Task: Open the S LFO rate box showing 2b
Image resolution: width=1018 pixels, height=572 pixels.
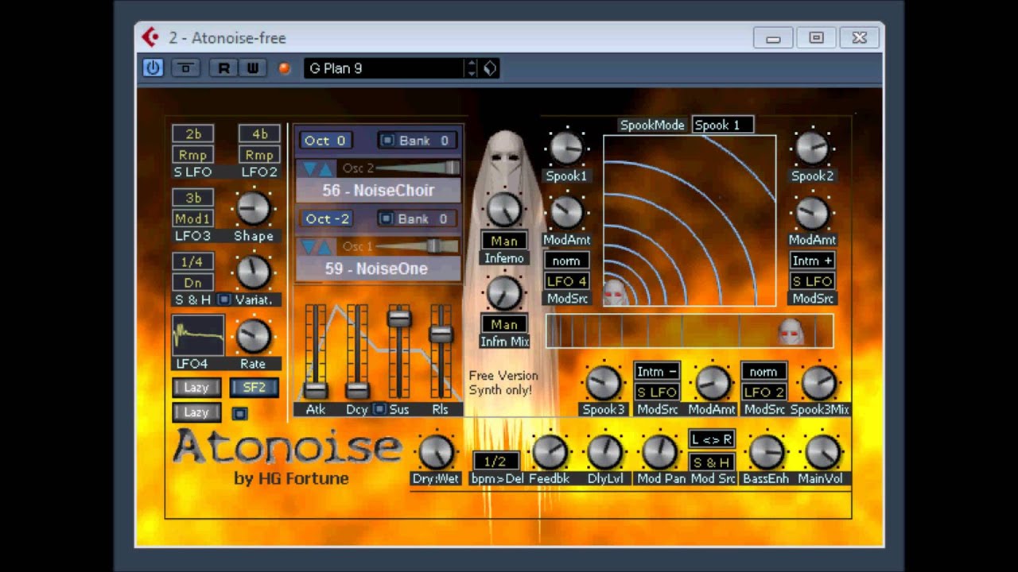Action: (193, 133)
